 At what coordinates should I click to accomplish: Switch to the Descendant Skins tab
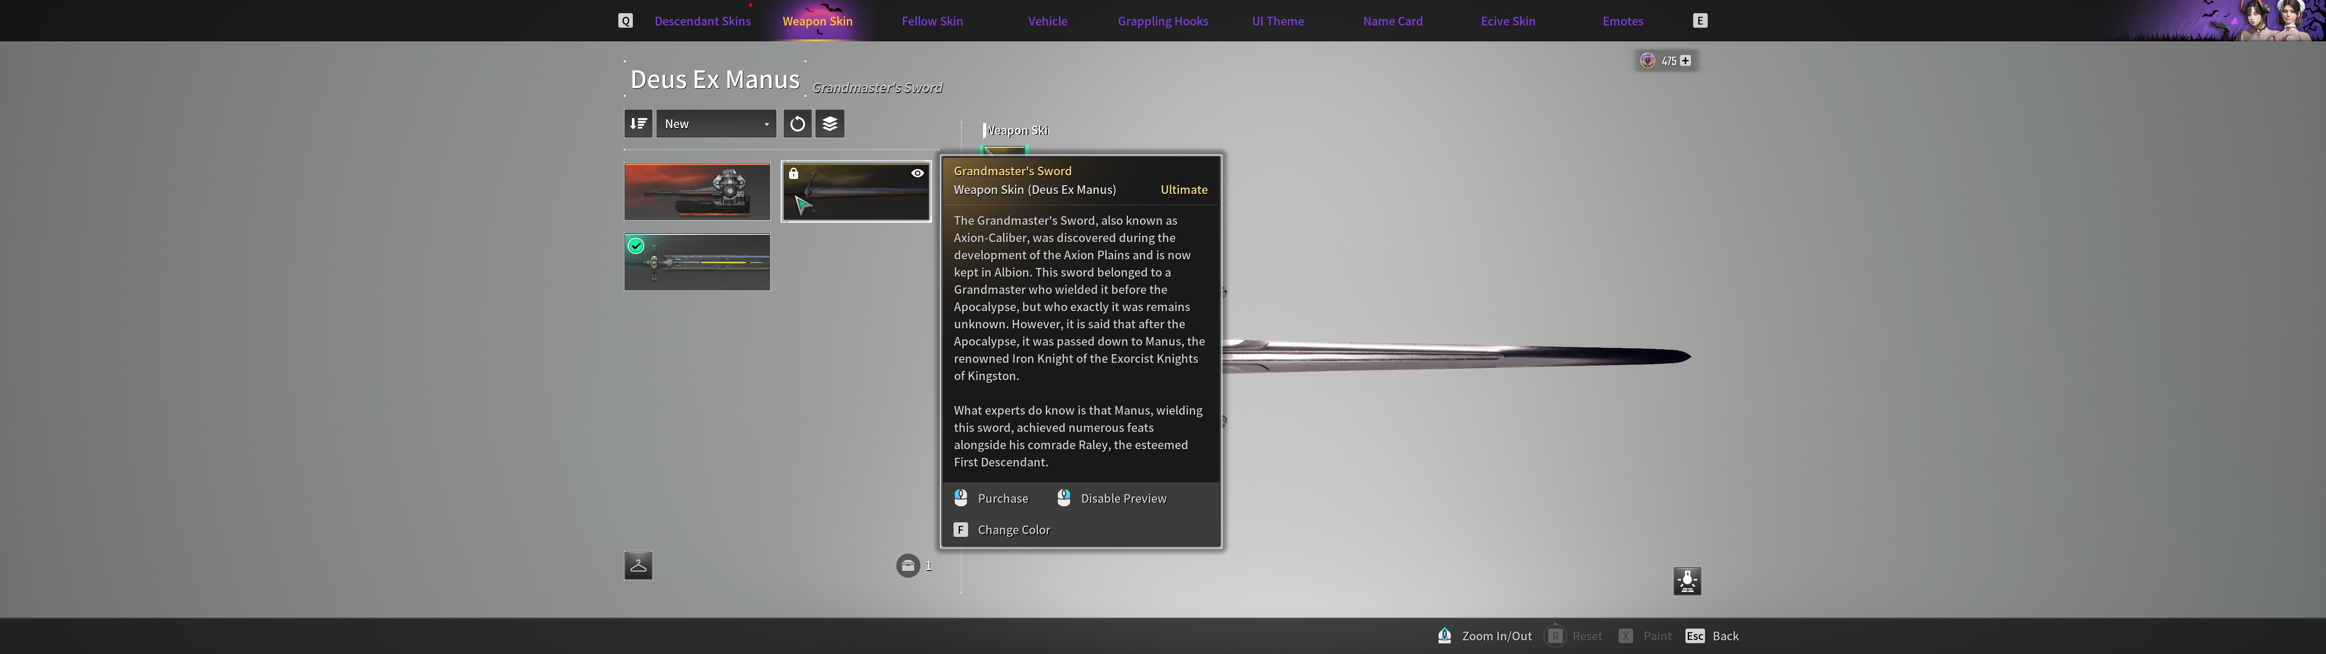click(702, 21)
